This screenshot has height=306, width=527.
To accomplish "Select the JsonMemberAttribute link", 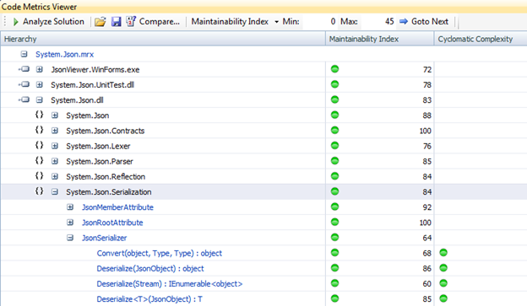I will tap(117, 207).
